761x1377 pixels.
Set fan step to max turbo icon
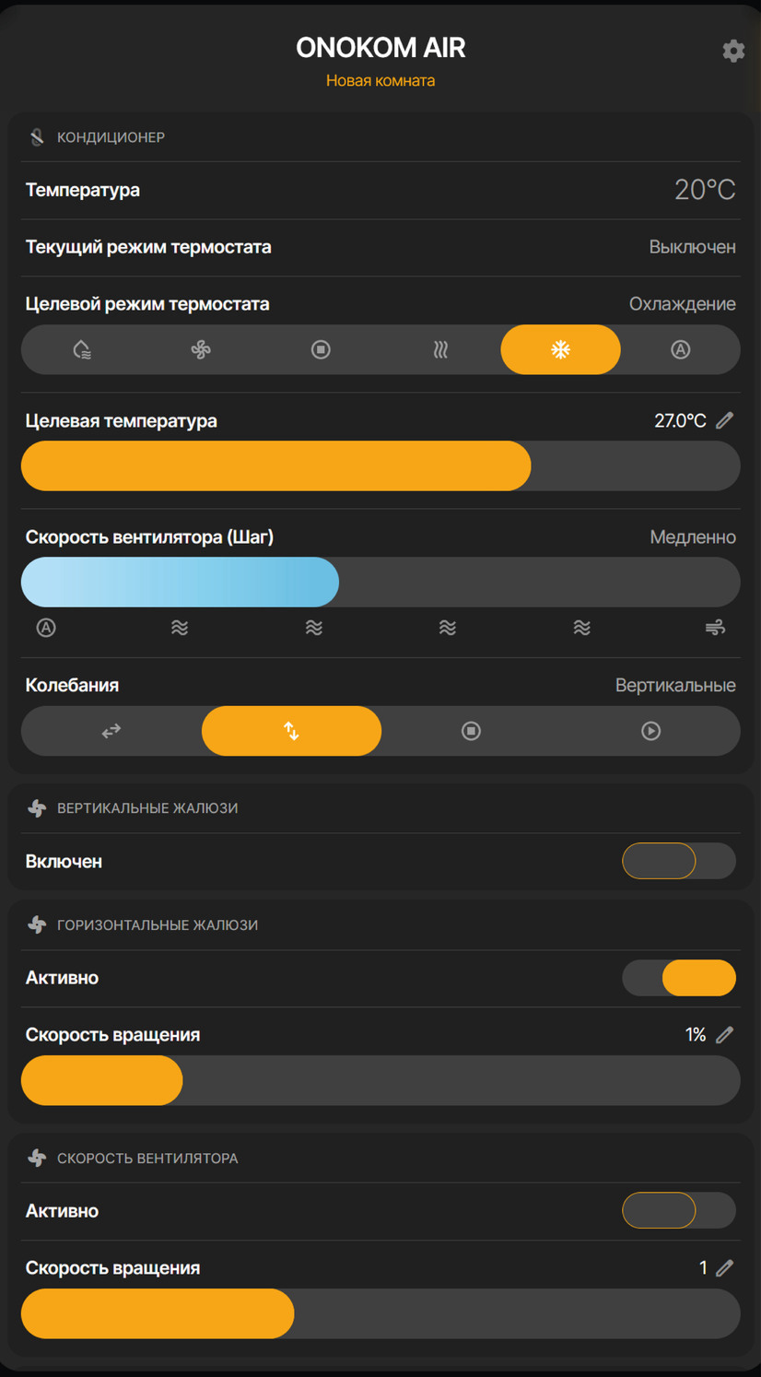coord(715,628)
